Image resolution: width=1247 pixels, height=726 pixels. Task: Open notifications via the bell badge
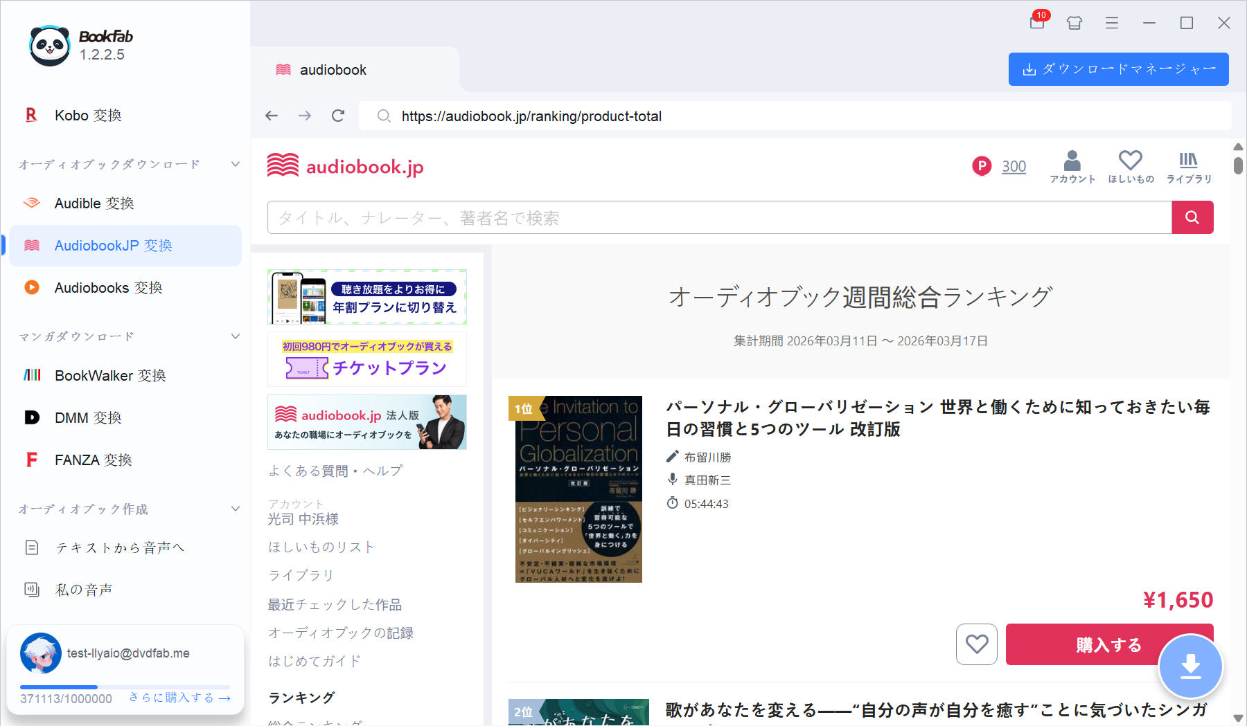pos(1036,23)
